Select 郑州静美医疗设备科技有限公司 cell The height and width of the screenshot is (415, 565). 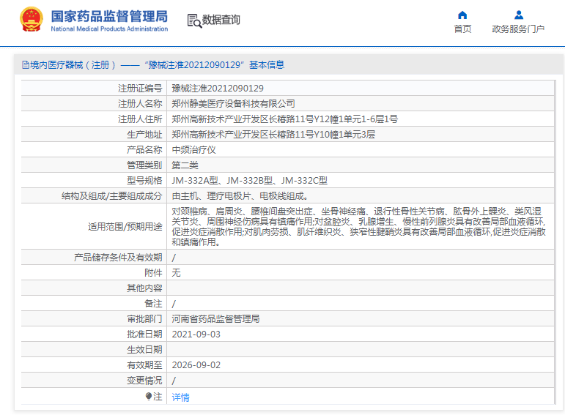point(233,104)
